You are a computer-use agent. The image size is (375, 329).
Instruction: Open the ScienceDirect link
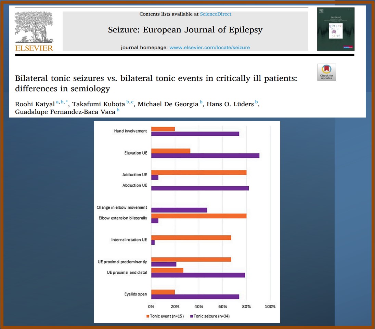pos(216,14)
